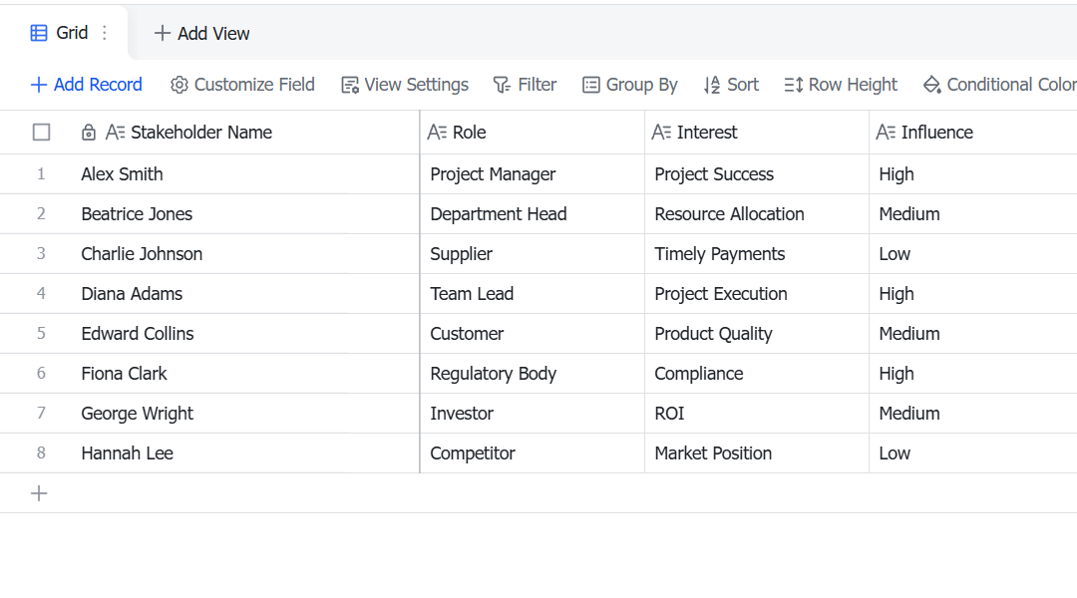Open the Role column header
1077x598 pixels.
pyautogui.click(x=532, y=132)
